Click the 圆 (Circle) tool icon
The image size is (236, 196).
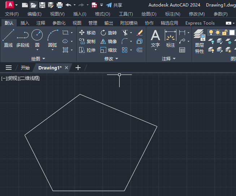(x=37, y=35)
